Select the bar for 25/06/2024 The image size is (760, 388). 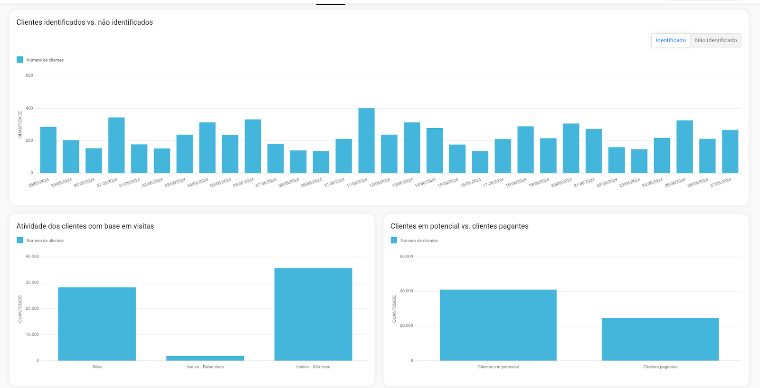tap(684, 147)
